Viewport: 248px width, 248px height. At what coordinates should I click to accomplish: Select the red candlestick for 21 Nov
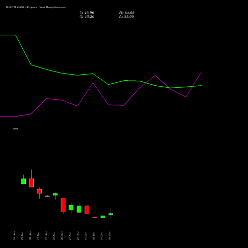[x=39, y=191]
